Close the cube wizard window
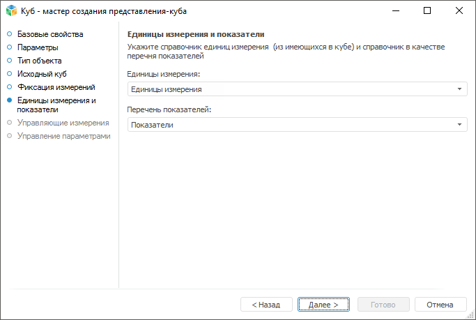Image resolution: width=476 pixels, height=320 pixels. (459, 11)
